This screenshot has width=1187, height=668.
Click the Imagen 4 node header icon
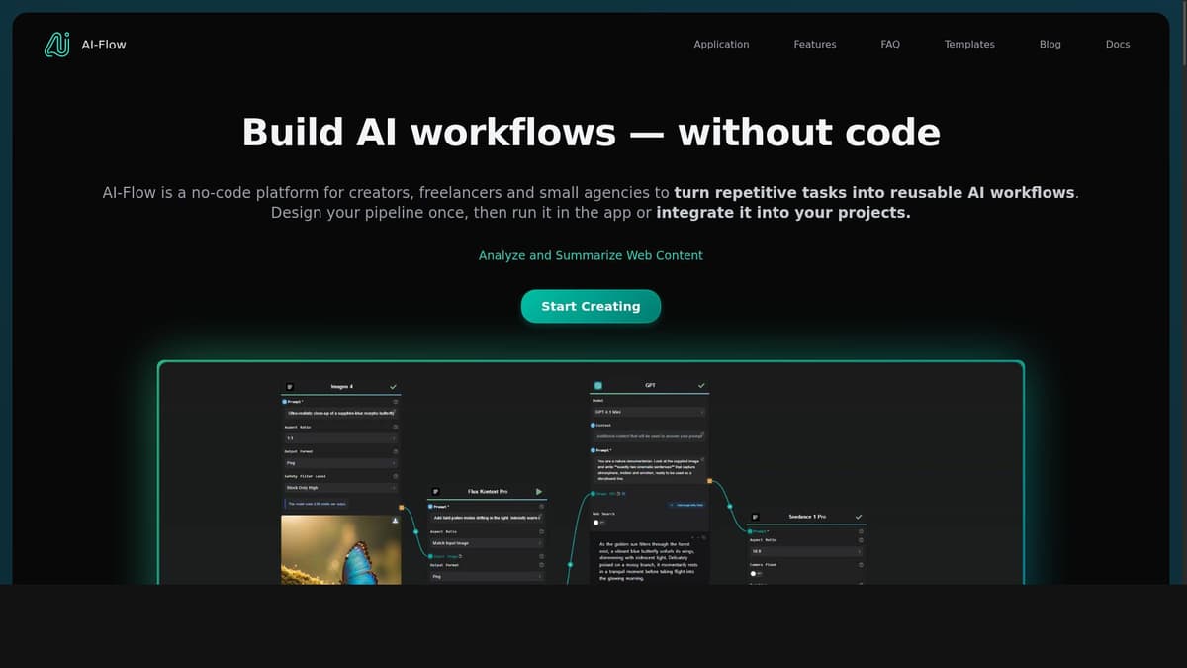tap(289, 386)
